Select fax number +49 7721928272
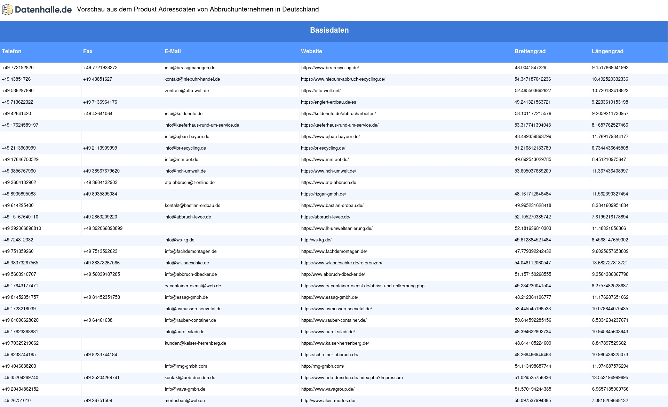Screen dimensions: 668x407 tap(101, 68)
